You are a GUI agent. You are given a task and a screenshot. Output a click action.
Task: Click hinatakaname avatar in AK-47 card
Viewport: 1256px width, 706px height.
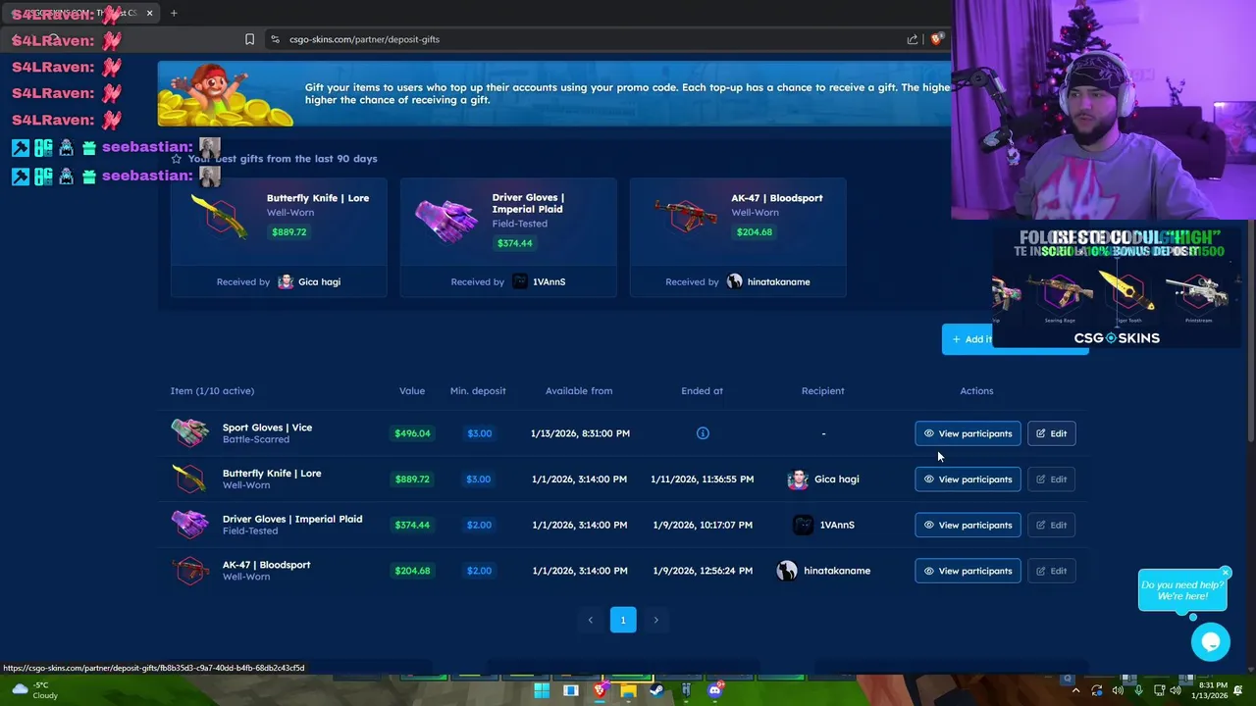tap(735, 281)
